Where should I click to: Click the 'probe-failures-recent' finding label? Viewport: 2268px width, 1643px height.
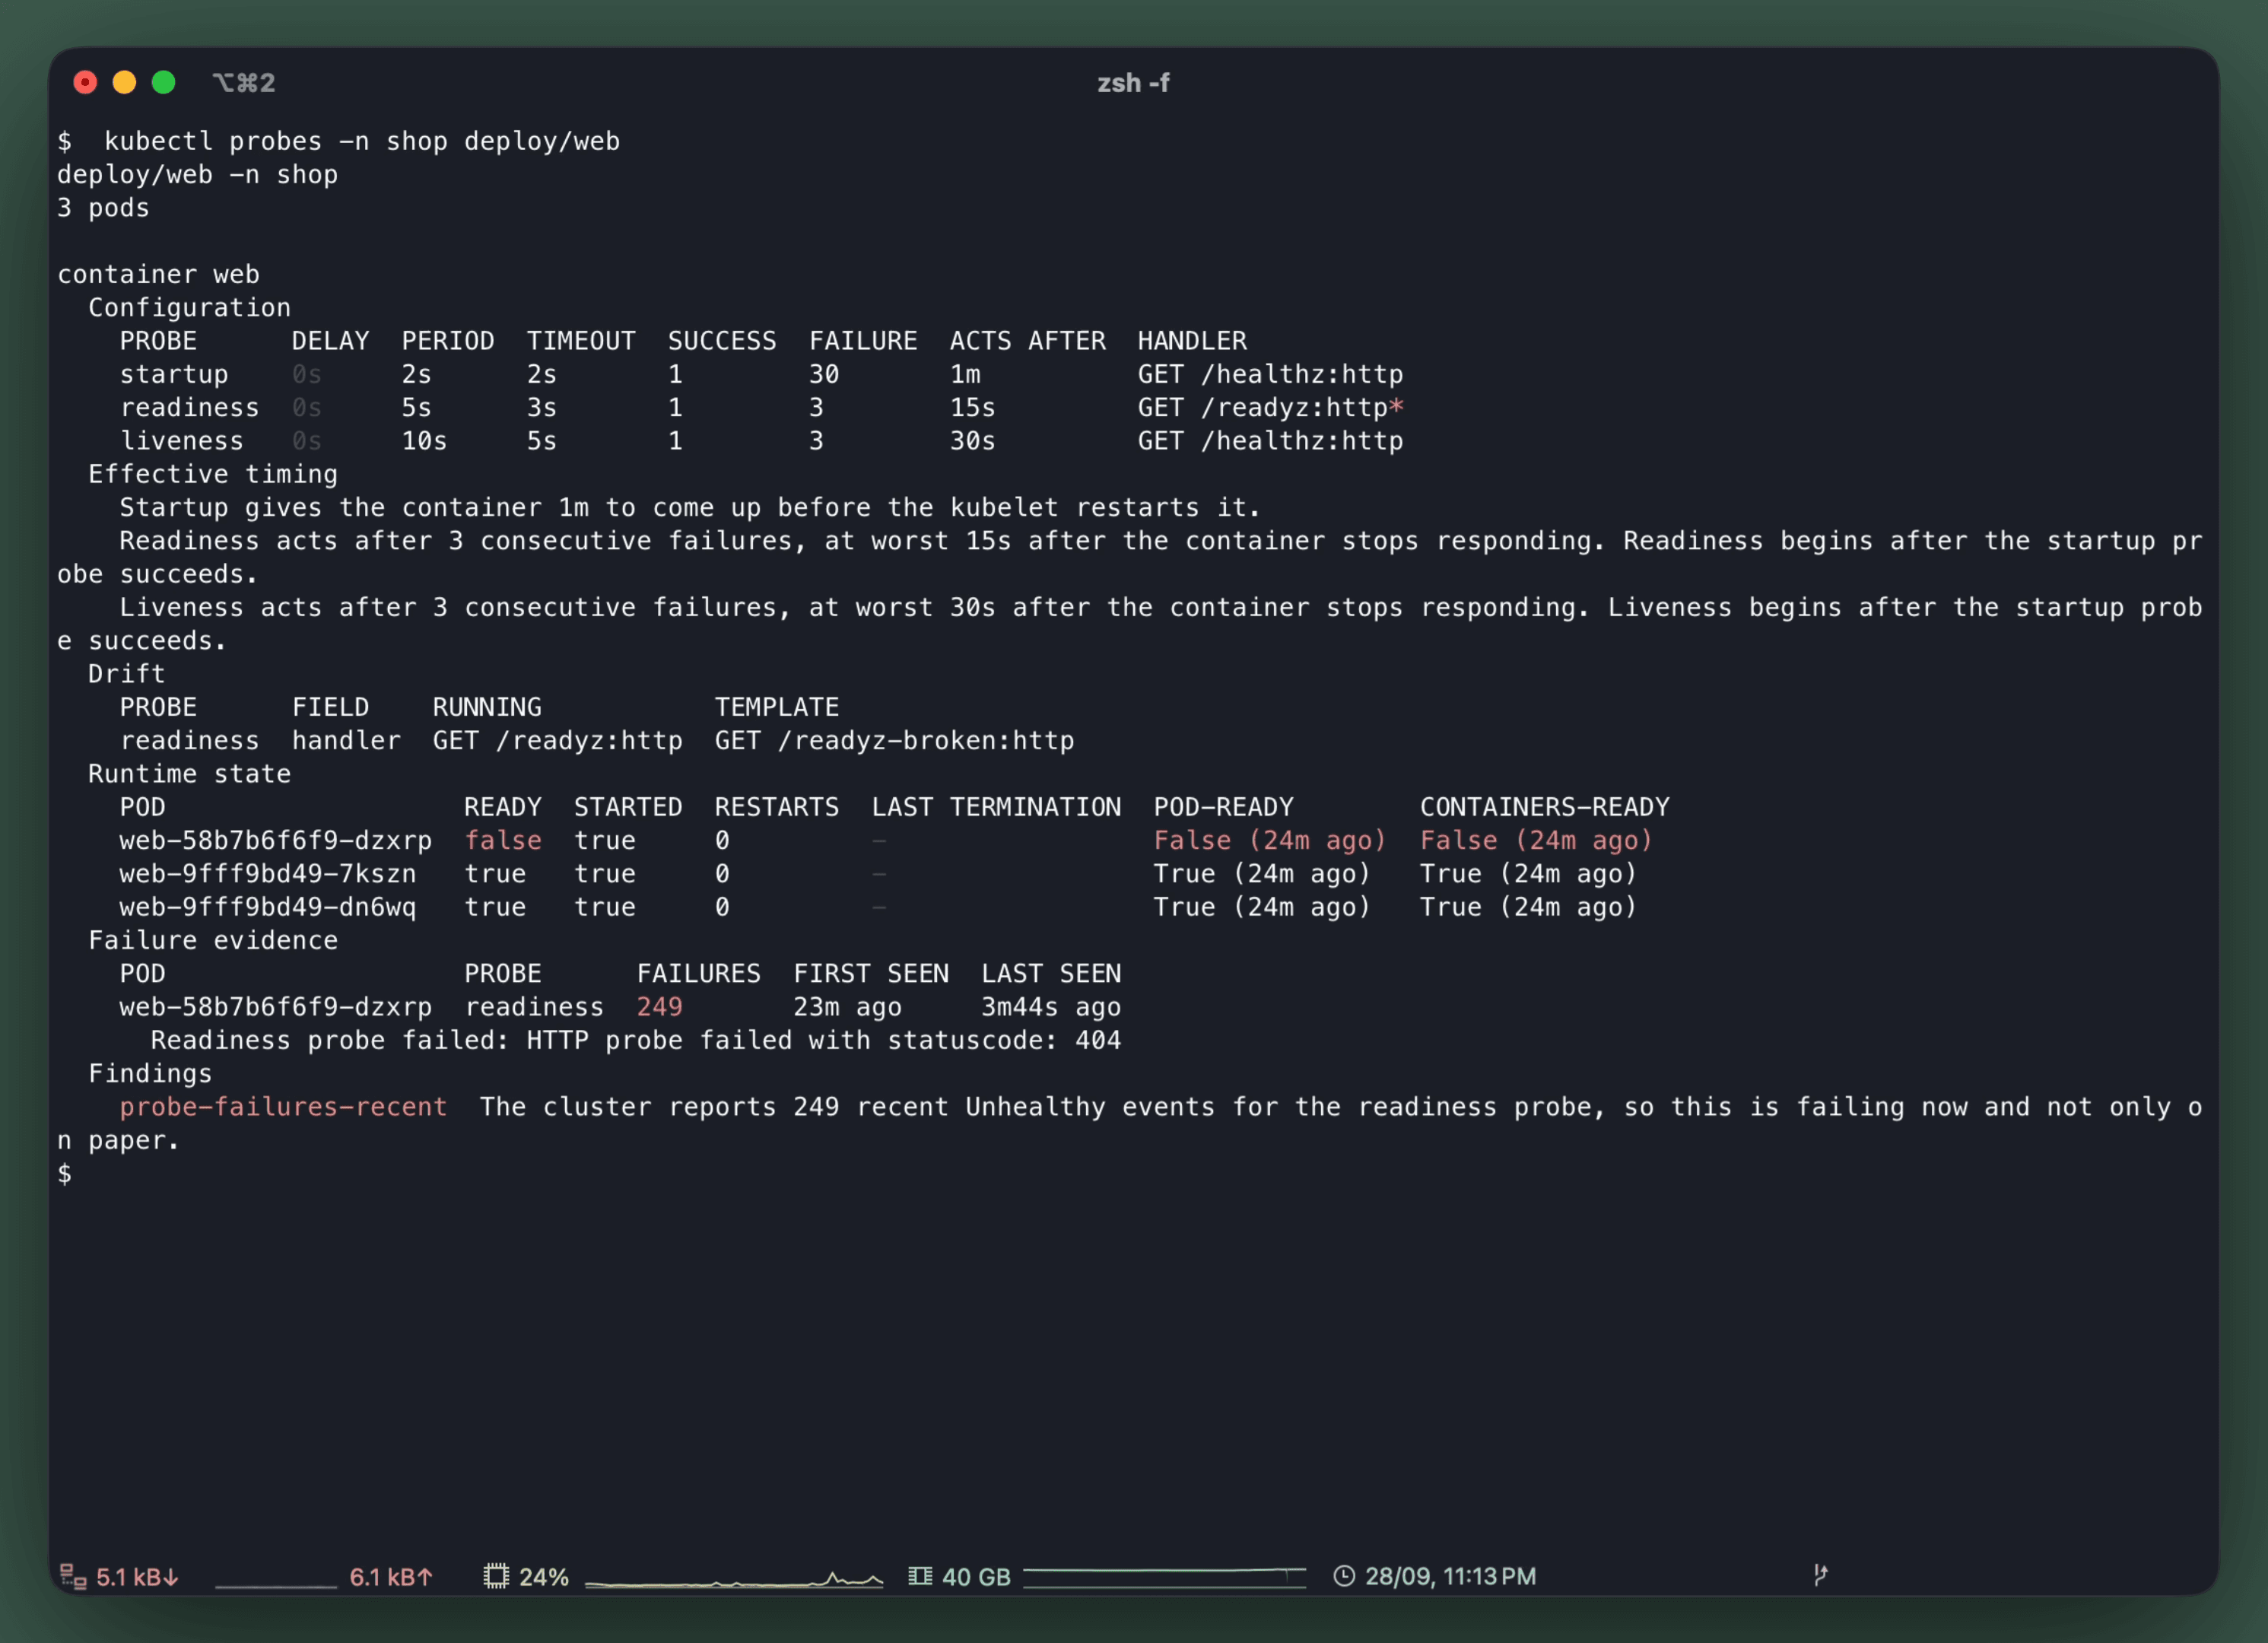[x=283, y=1107]
